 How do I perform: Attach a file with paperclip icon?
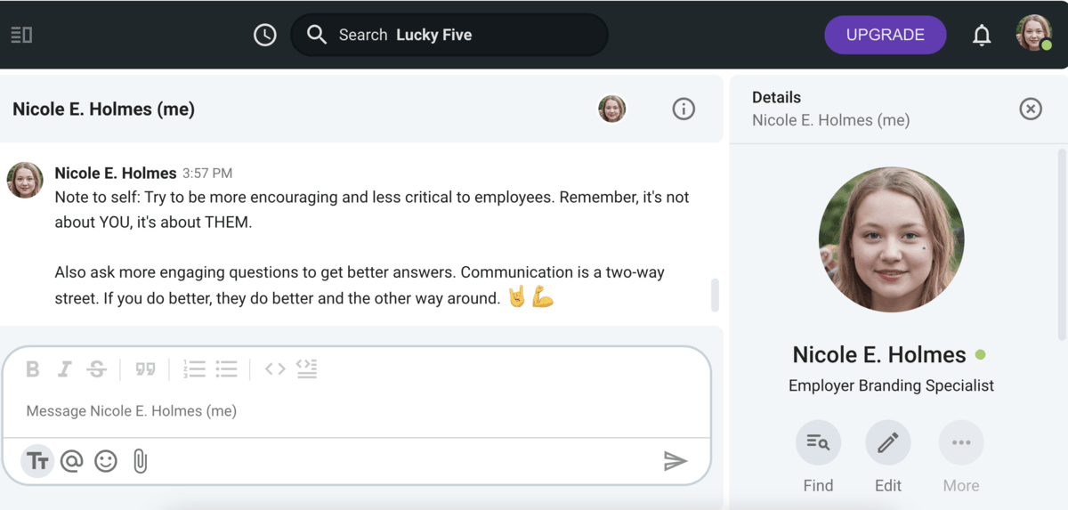tap(140, 461)
